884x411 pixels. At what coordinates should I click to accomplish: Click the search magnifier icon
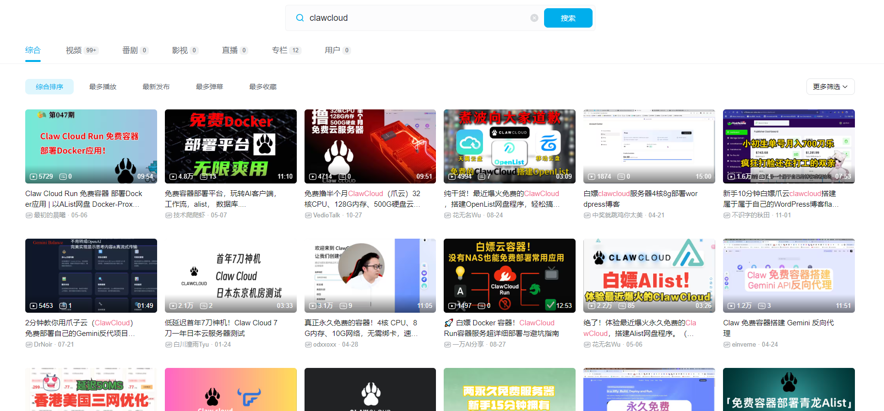(300, 18)
